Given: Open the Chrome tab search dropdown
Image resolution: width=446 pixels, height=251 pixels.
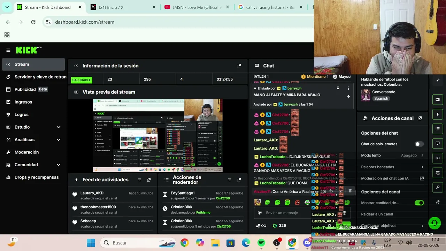Looking at the screenshot, I should tap(7, 7).
